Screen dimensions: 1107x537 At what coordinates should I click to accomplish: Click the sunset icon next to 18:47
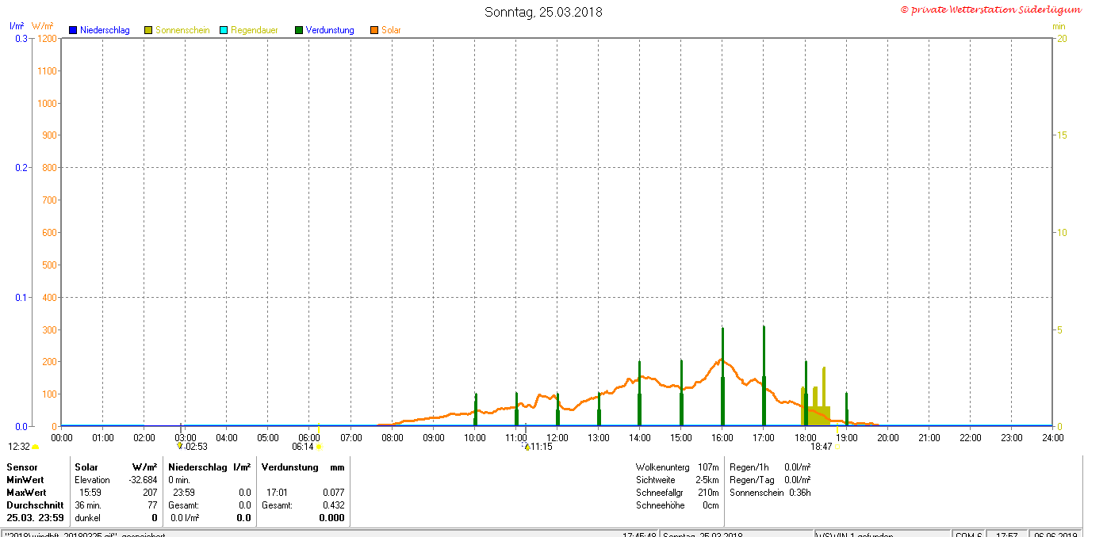[837, 447]
